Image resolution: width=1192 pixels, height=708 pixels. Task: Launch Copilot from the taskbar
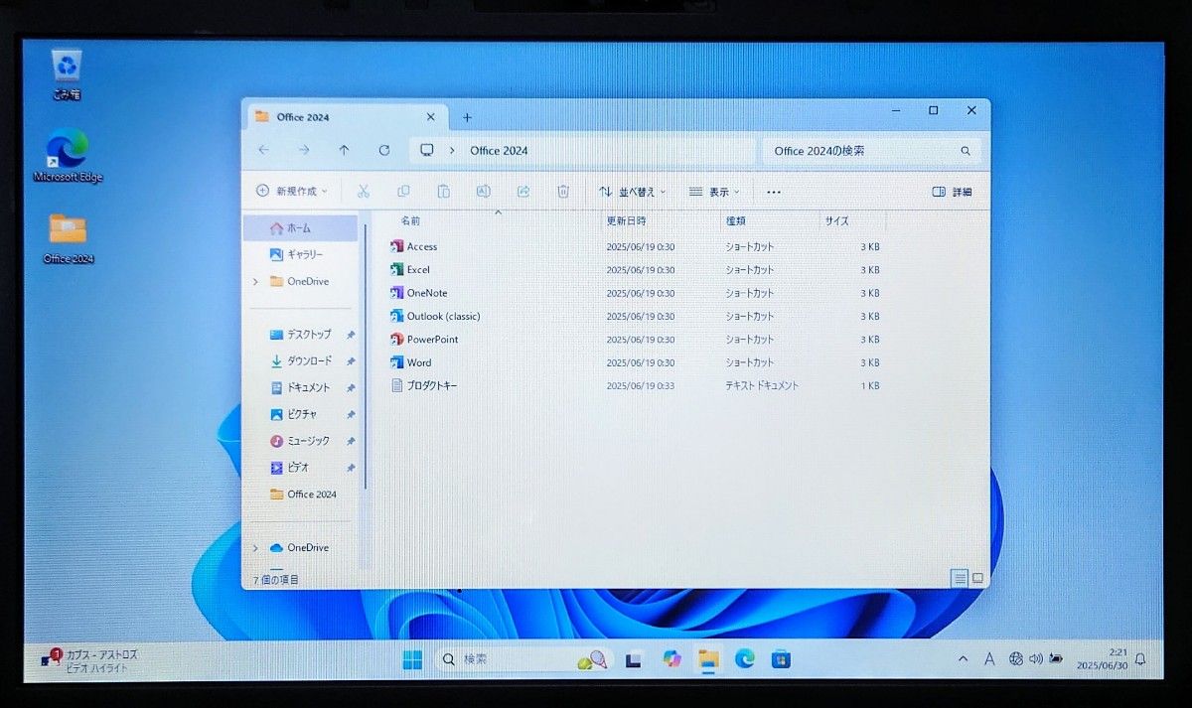[x=671, y=658]
